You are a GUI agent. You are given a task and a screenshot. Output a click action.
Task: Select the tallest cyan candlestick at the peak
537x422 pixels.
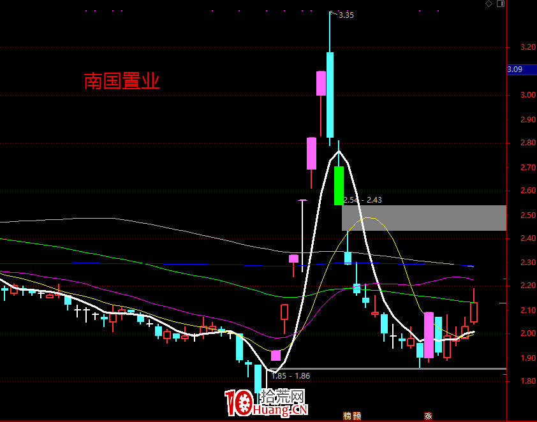330,95
